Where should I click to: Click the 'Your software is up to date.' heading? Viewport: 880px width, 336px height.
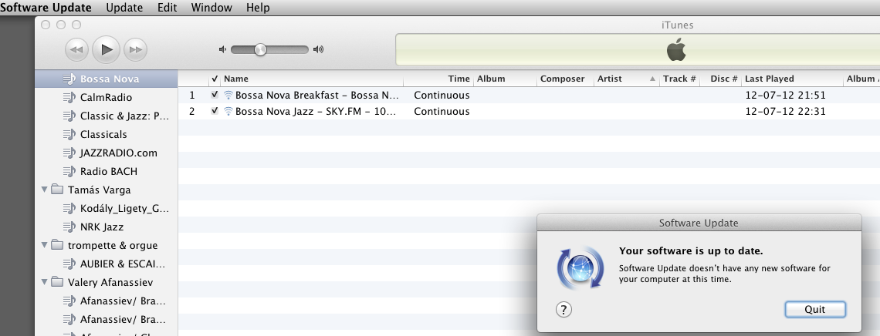coord(691,251)
